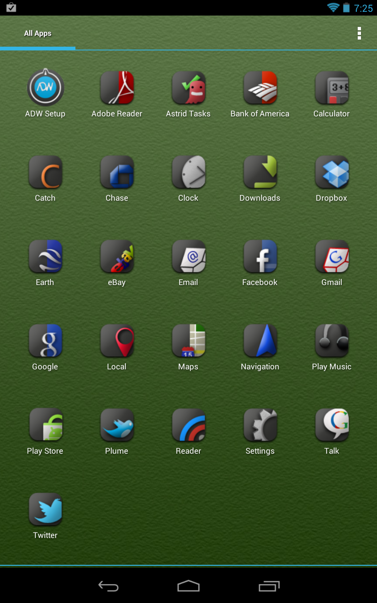Launch Dropbox
The height and width of the screenshot is (603, 377).
[x=332, y=172]
